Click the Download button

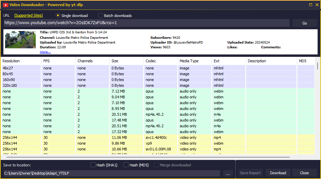[x=278, y=173]
